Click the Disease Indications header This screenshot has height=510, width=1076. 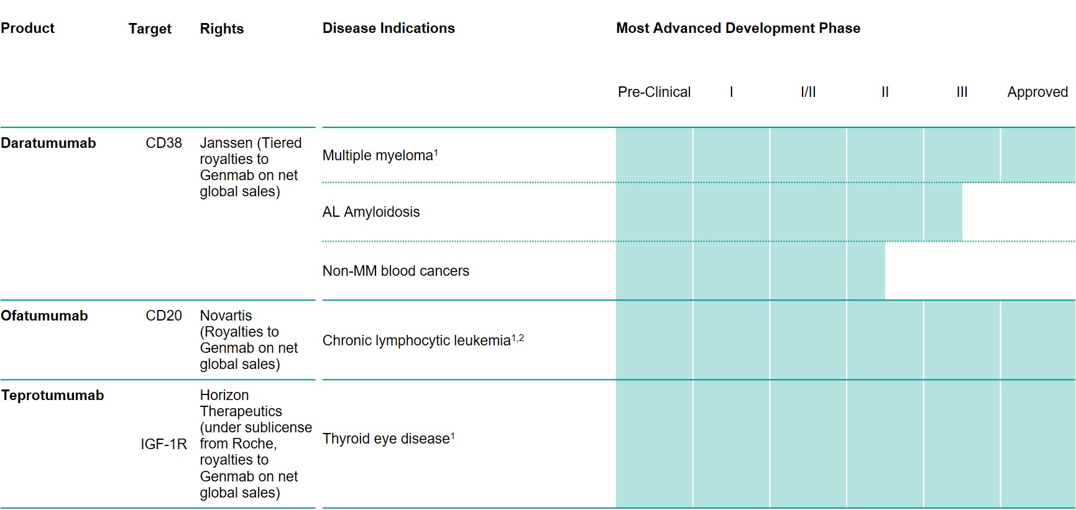tap(389, 29)
